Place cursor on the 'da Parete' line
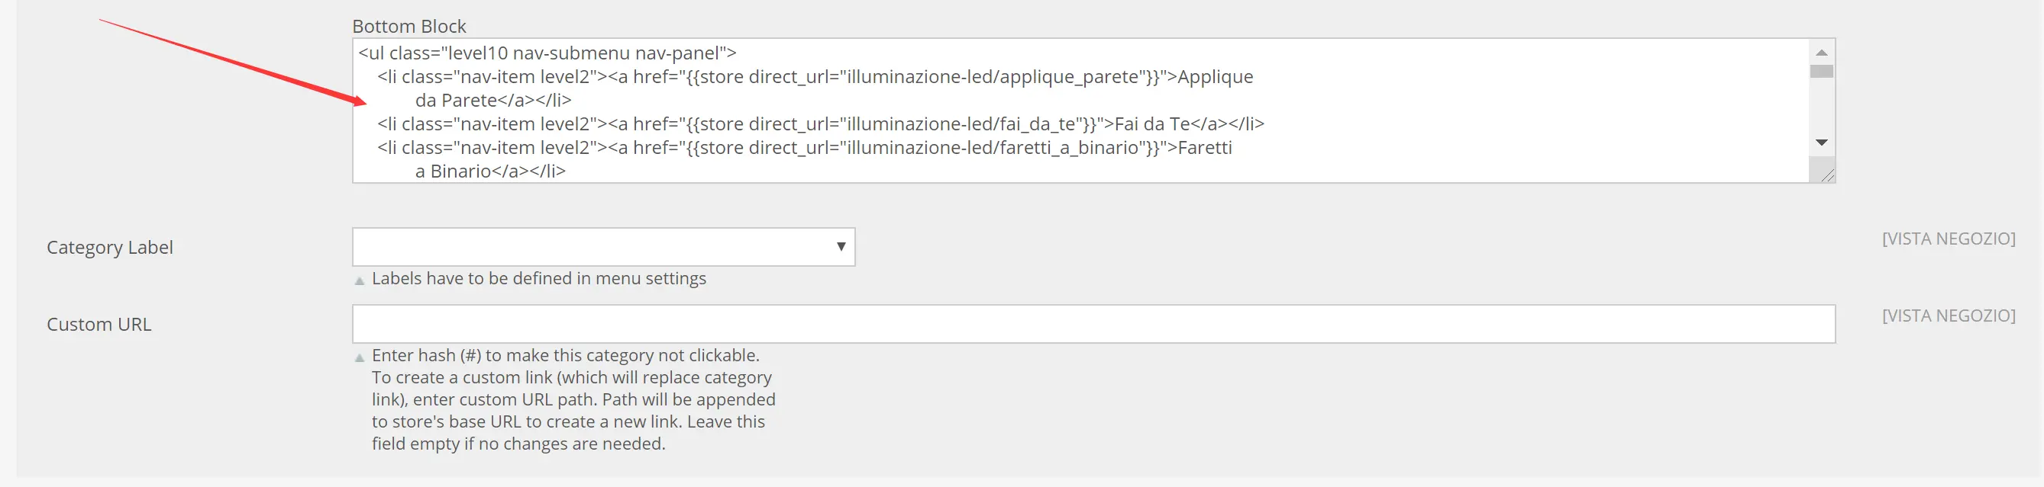The image size is (2044, 487). pos(492,101)
